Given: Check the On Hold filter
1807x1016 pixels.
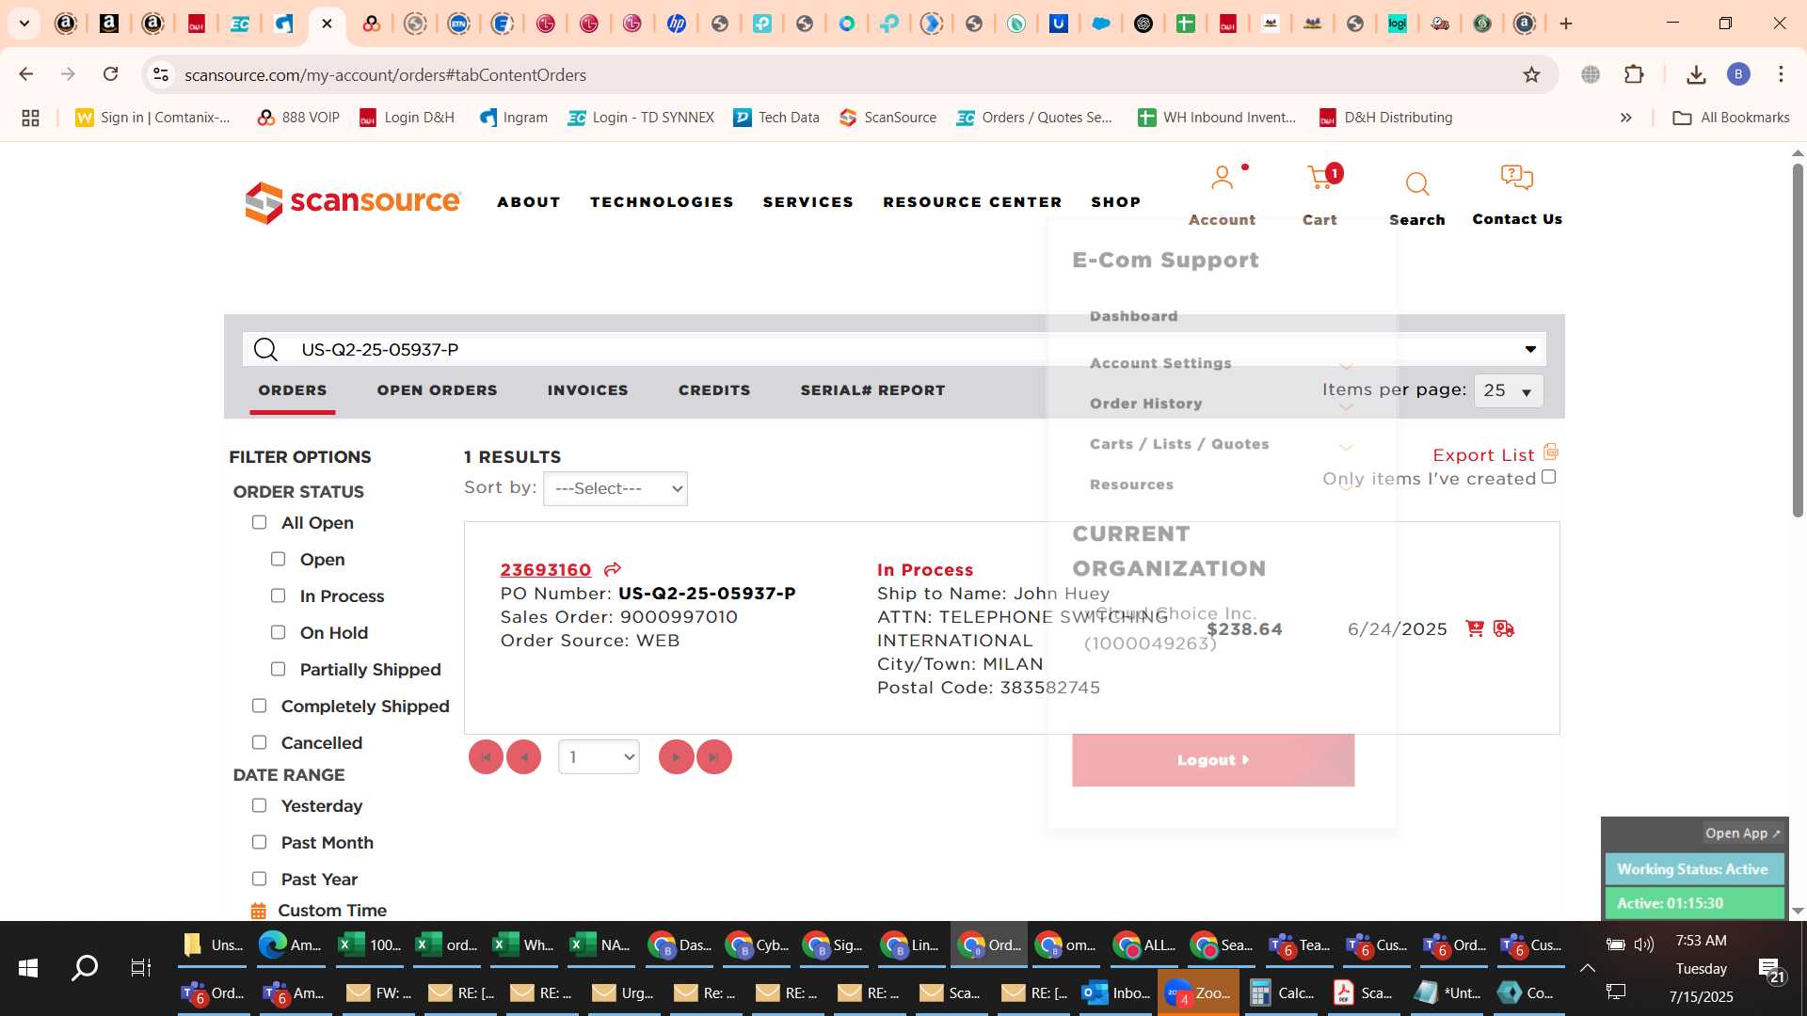Looking at the screenshot, I should [x=278, y=632].
